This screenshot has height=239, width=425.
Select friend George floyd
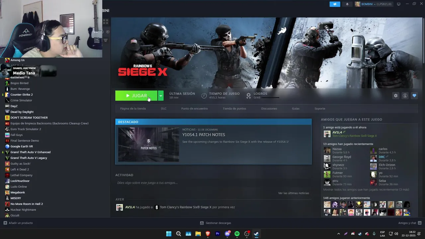point(342,157)
